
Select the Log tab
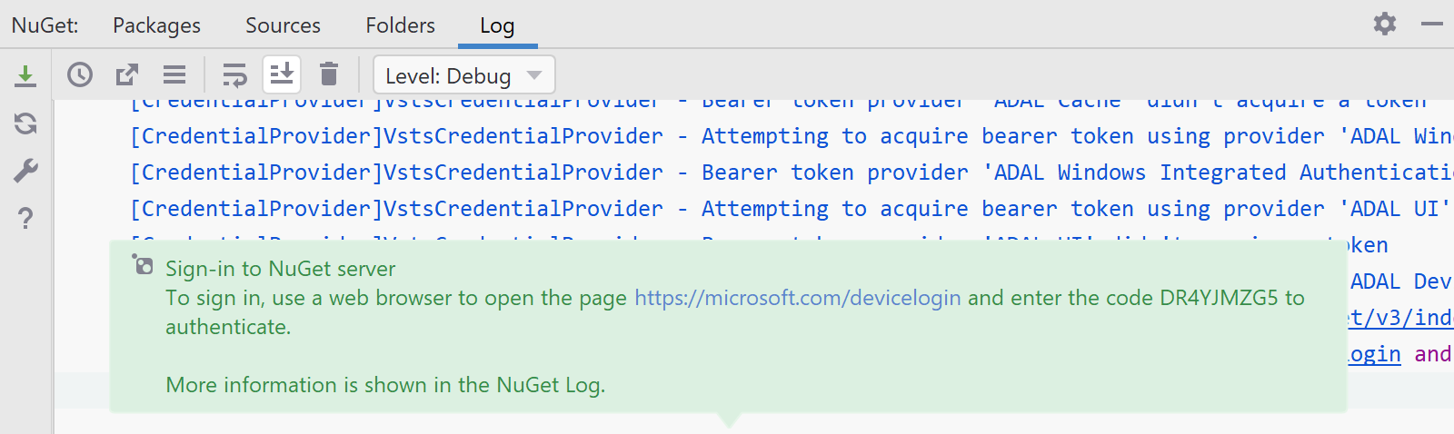point(497,25)
